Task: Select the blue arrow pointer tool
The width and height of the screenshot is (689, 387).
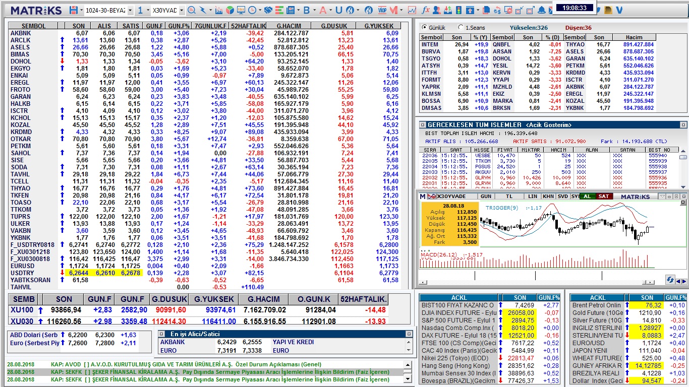Action: click(203, 10)
